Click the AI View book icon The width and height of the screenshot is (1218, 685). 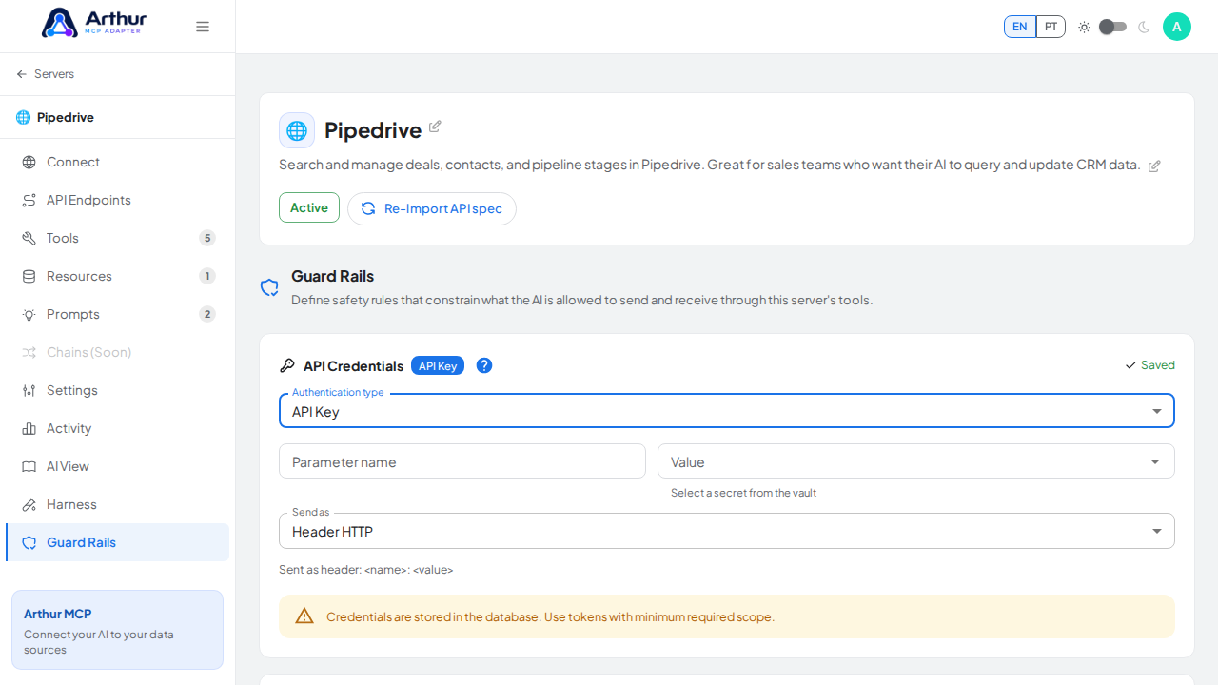coord(29,466)
